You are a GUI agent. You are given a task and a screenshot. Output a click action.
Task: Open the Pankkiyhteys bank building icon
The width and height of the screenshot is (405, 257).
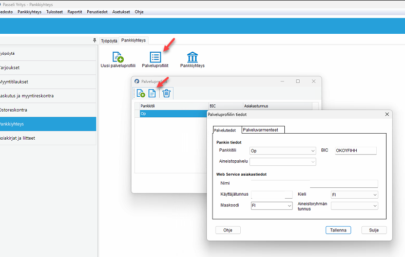192,57
